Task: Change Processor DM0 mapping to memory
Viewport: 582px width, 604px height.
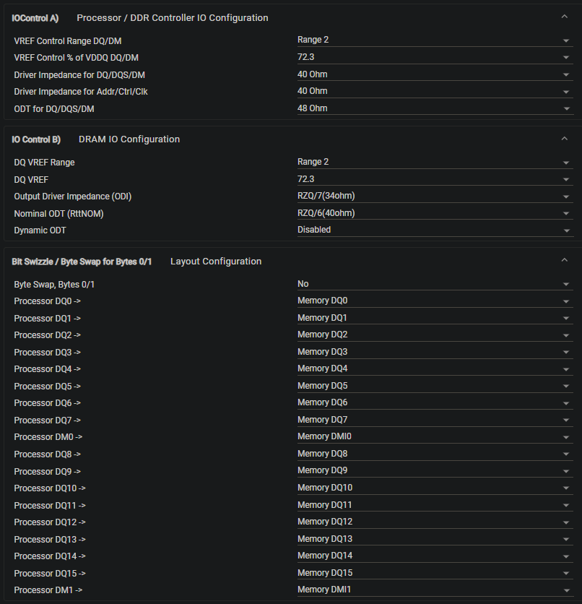Action: 435,436
